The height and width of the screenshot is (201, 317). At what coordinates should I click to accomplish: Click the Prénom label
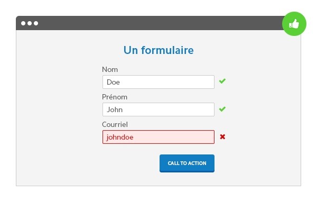tap(115, 97)
